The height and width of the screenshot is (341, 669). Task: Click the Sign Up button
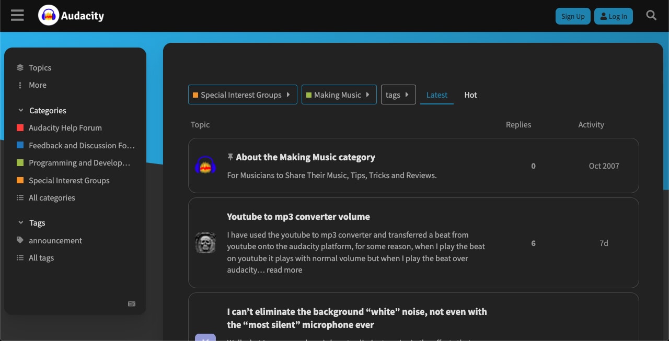tap(573, 16)
